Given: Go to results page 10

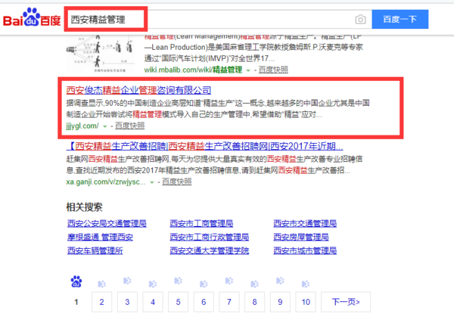Looking at the screenshot, I should pyautogui.click(x=306, y=302).
